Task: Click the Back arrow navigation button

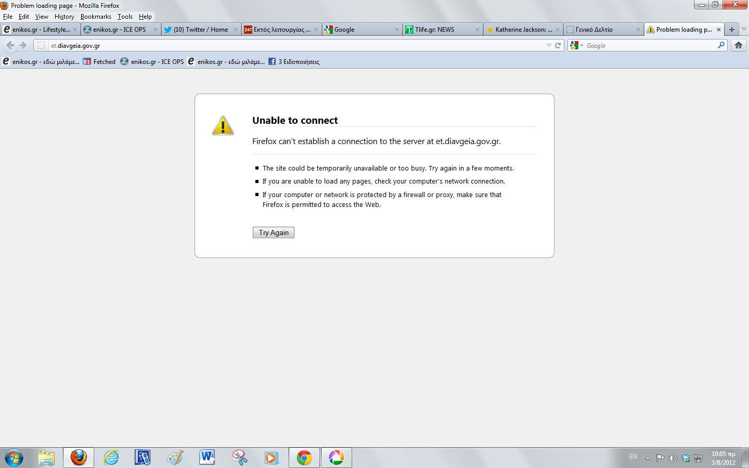Action: [x=10, y=45]
